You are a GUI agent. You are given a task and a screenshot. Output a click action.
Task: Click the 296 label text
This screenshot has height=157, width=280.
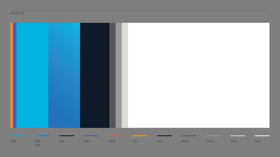pos(62,141)
